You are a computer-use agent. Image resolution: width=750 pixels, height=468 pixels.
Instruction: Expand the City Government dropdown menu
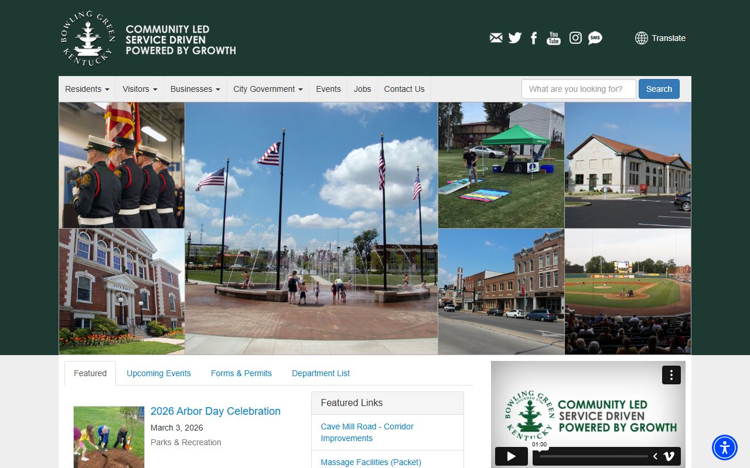268,89
